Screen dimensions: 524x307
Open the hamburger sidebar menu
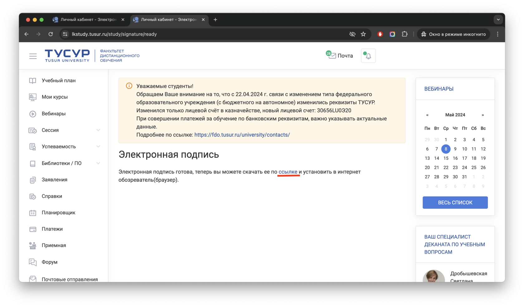pos(33,56)
